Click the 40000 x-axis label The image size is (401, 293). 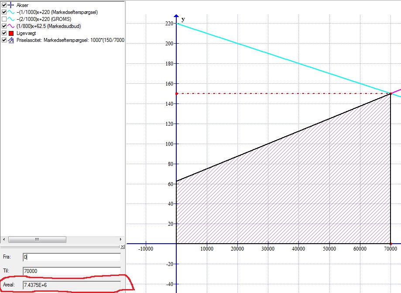click(x=298, y=249)
